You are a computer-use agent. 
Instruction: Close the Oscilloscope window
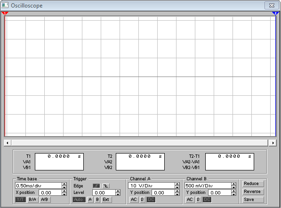click(272, 5)
